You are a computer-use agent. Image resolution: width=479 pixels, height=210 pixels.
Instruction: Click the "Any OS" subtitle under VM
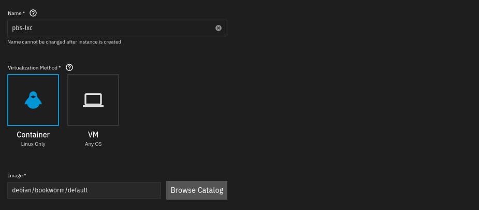coord(93,144)
